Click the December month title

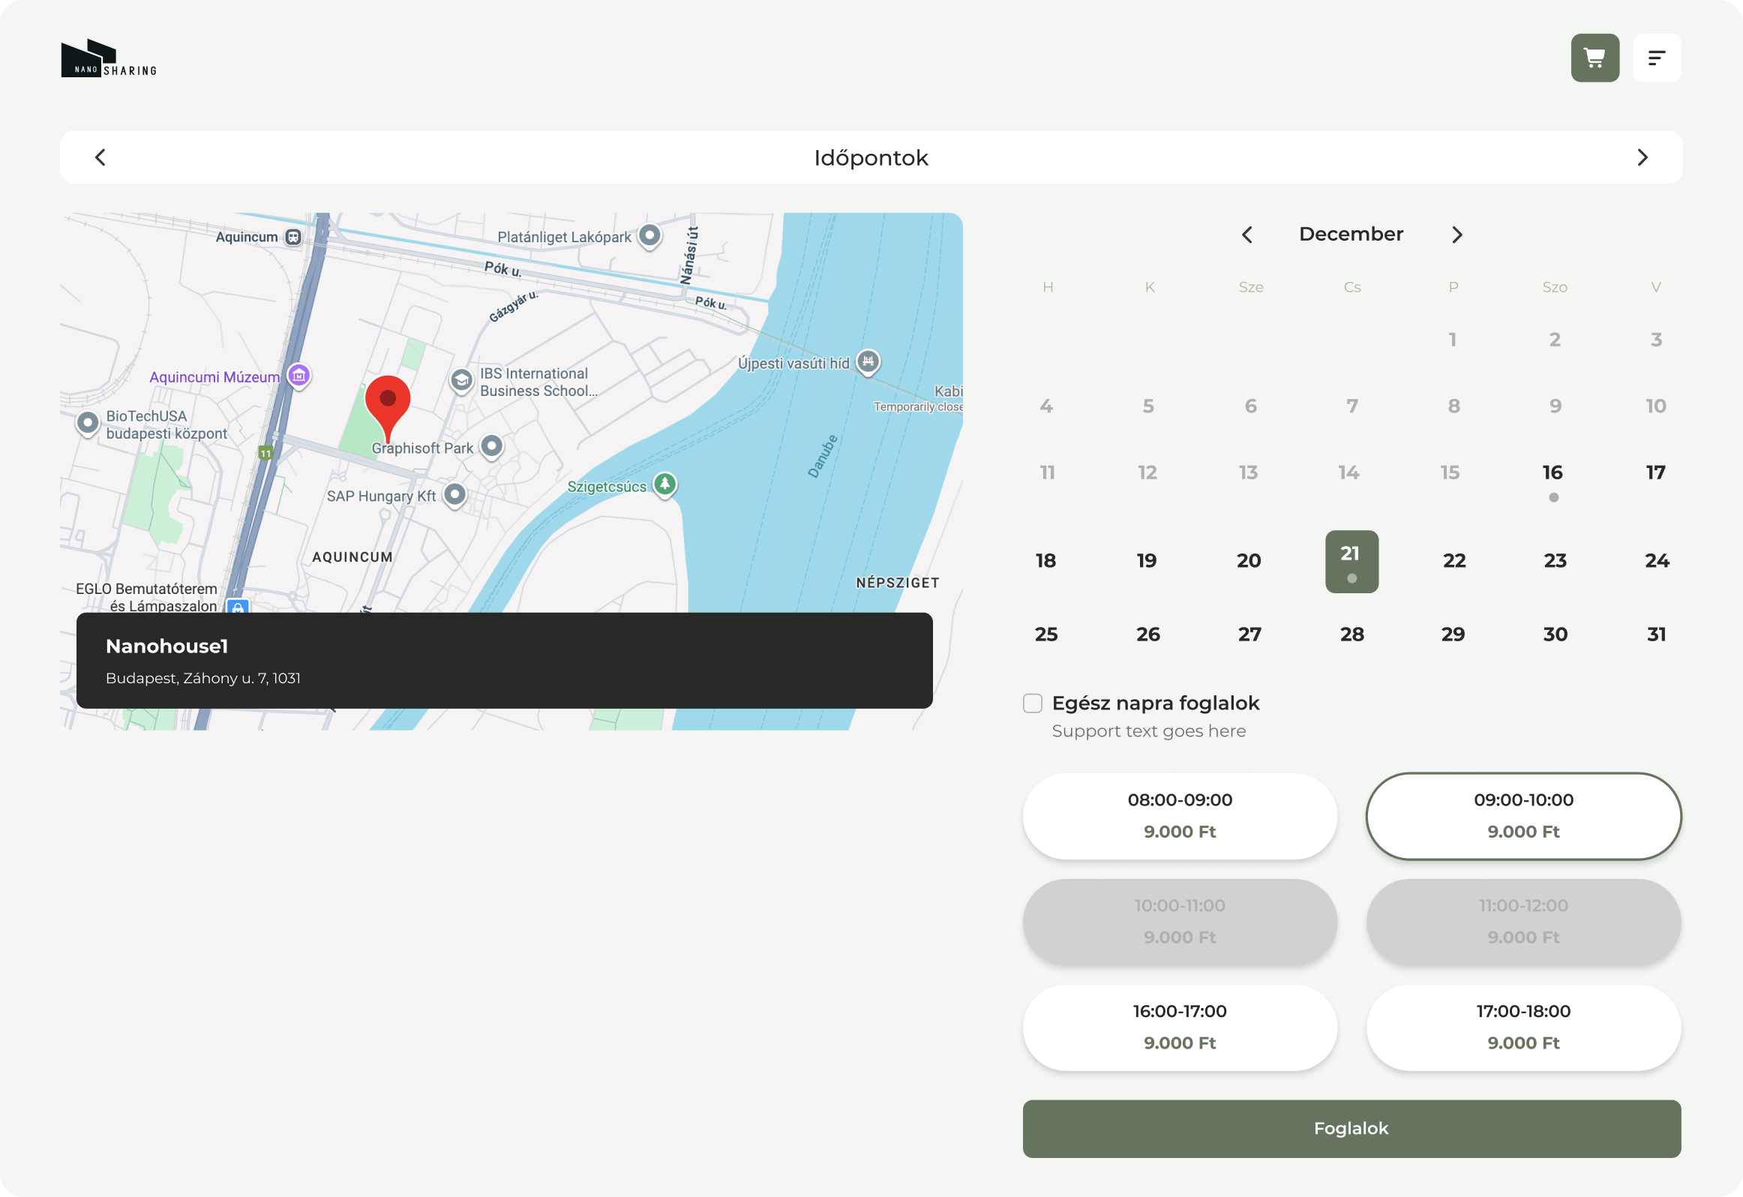[1351, 234]
